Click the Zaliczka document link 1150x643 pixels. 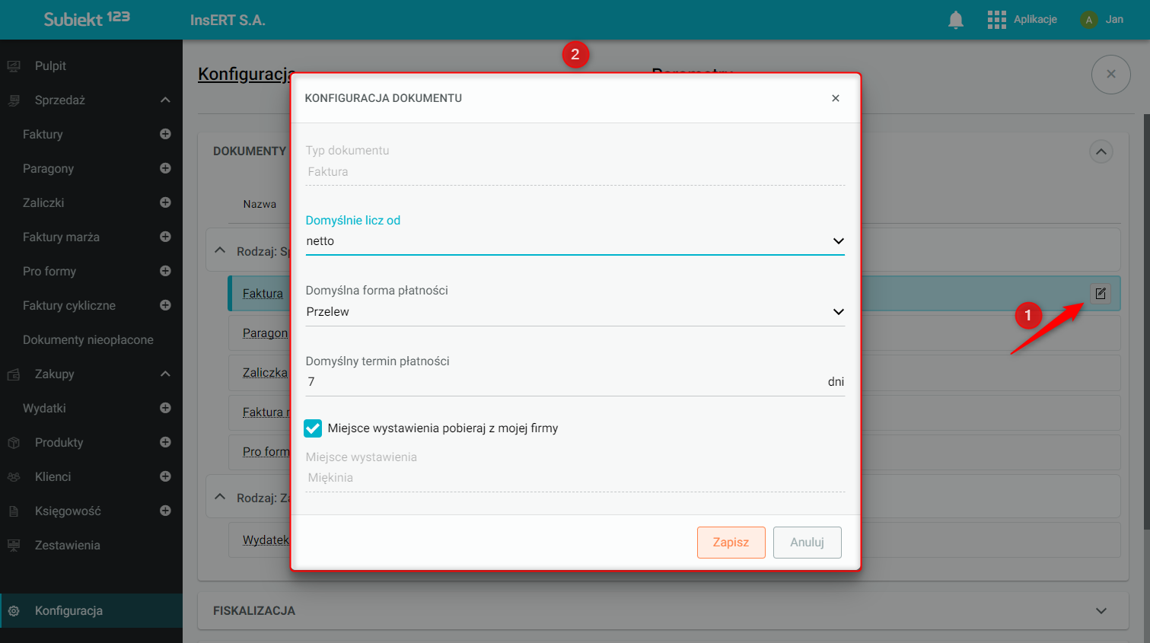click(x=265, y=373)
